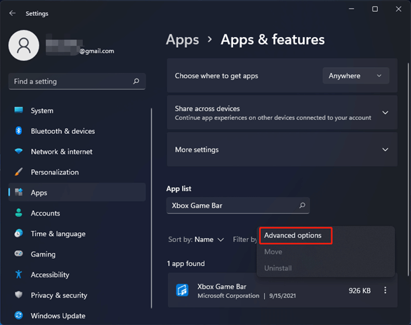Image resolution: width=411 pixels, height=325 pixels.
Task: Close the Settings window
Action: coord(398,9)
